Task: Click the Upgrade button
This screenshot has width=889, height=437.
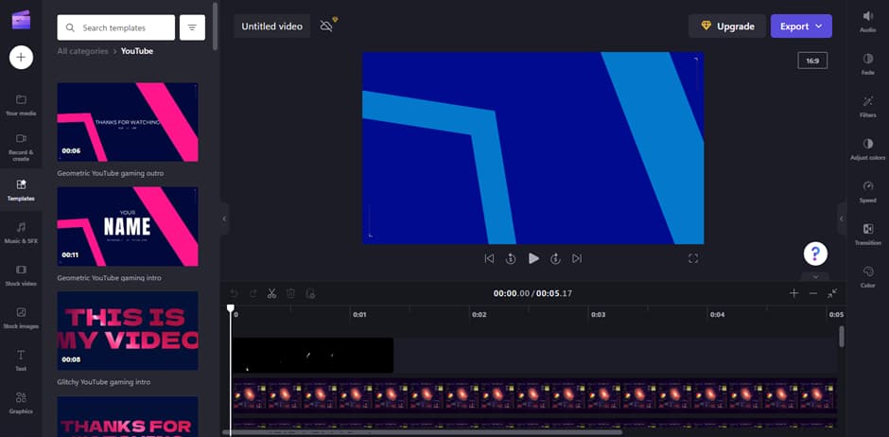Action: click(x=727, y=26)
